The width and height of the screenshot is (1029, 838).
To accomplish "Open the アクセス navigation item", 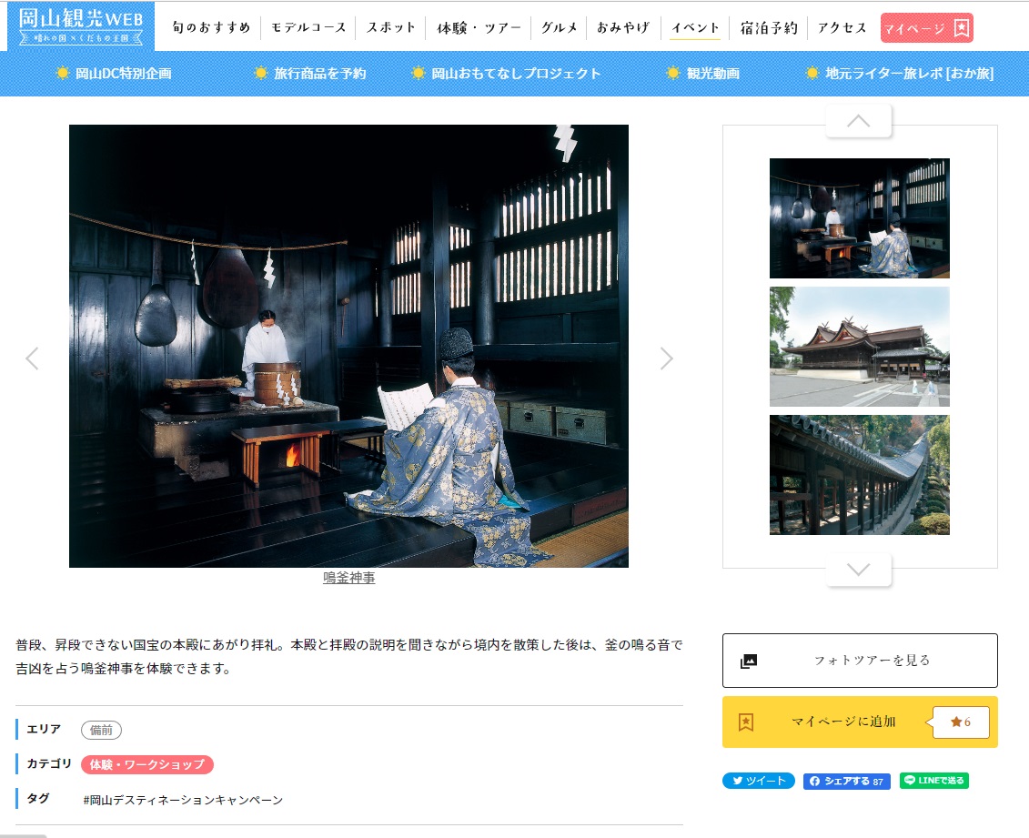I will (x=842, y=27).
